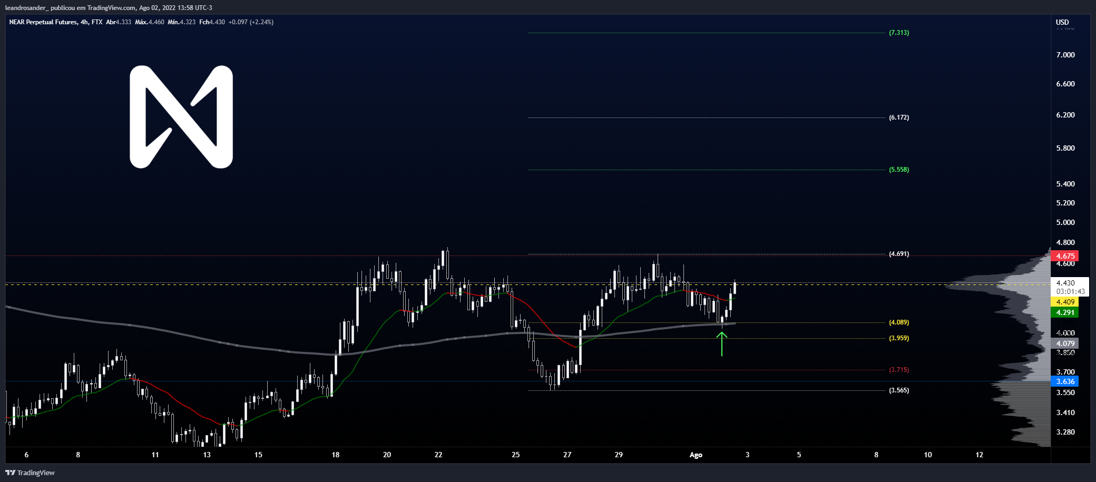Image resolution: width=1096 pixels, height=482 pixels.
Task: Click date 3 on the time axis
Action: [x=747, y=455]
